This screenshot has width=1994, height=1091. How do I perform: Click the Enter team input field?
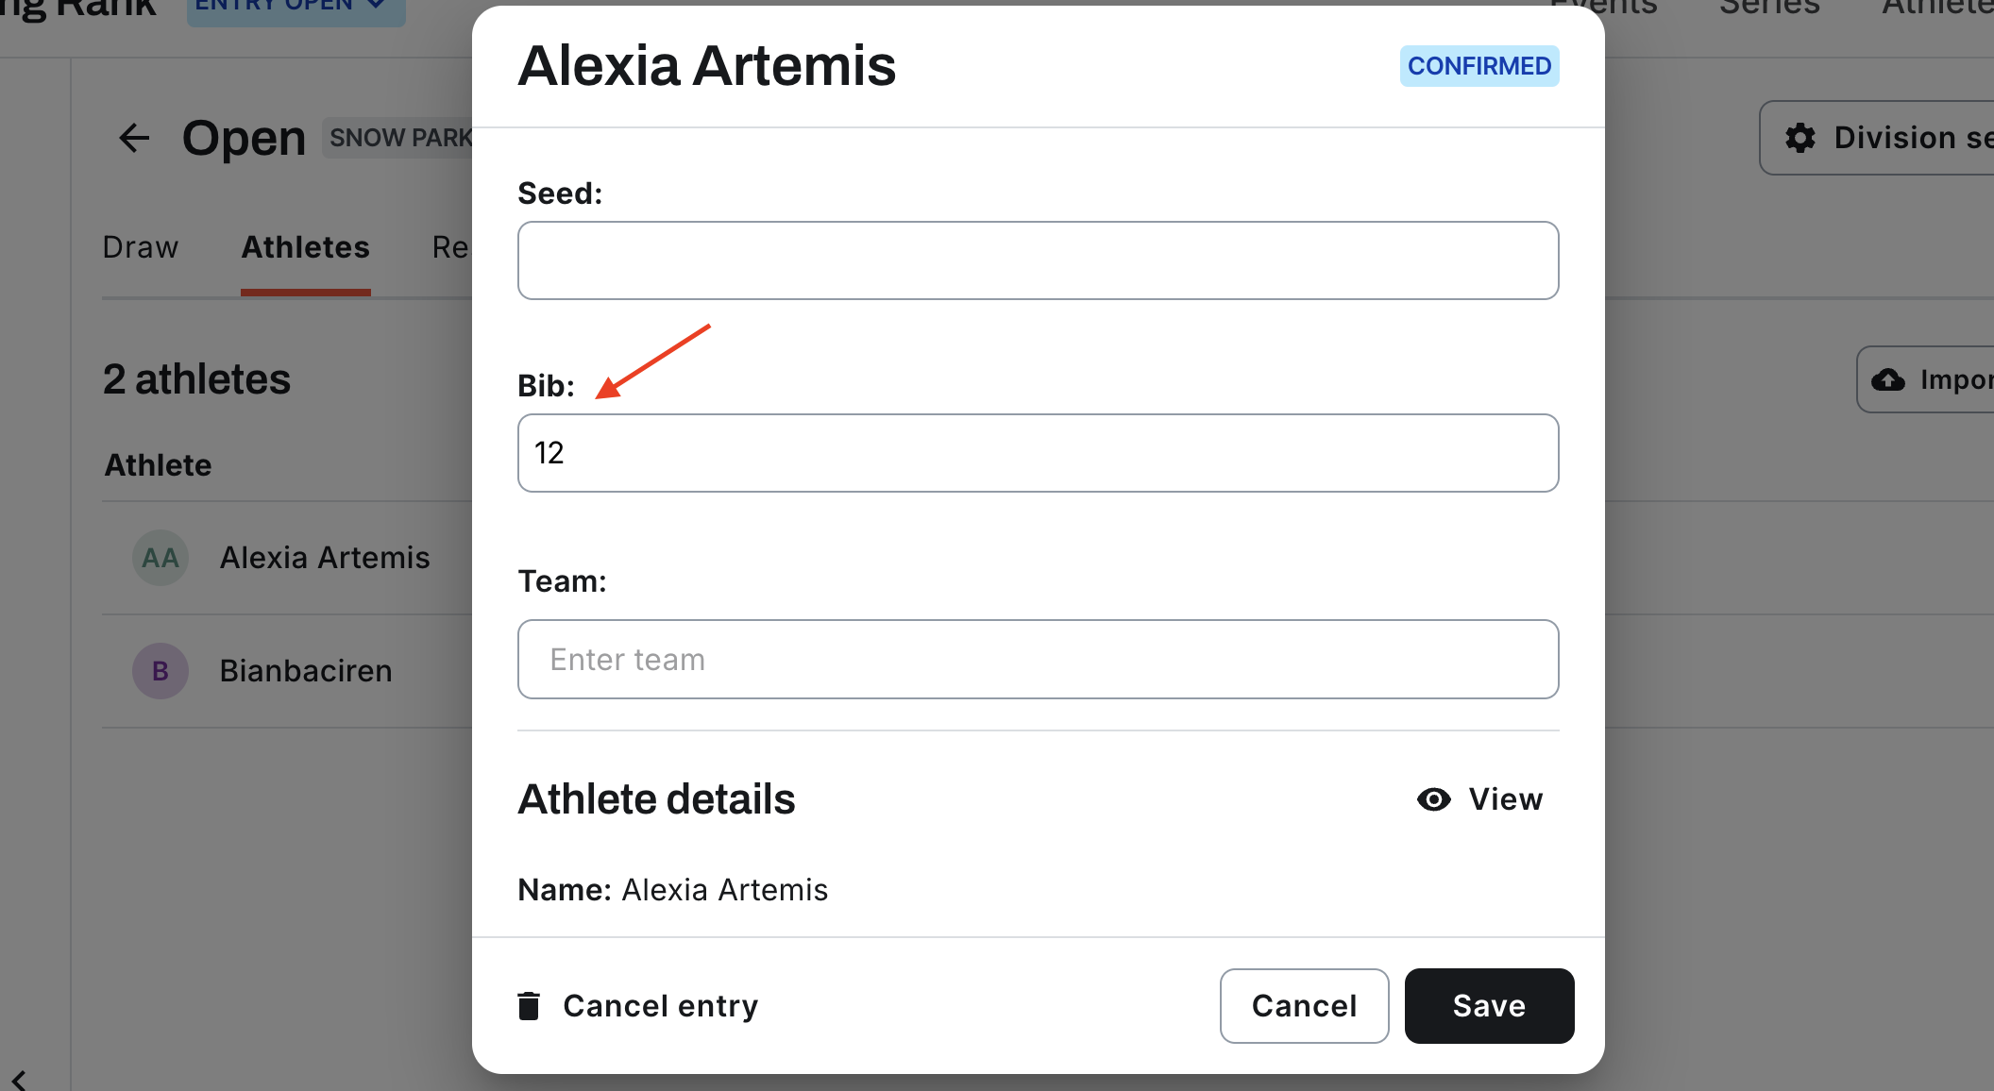[1038, 659]
